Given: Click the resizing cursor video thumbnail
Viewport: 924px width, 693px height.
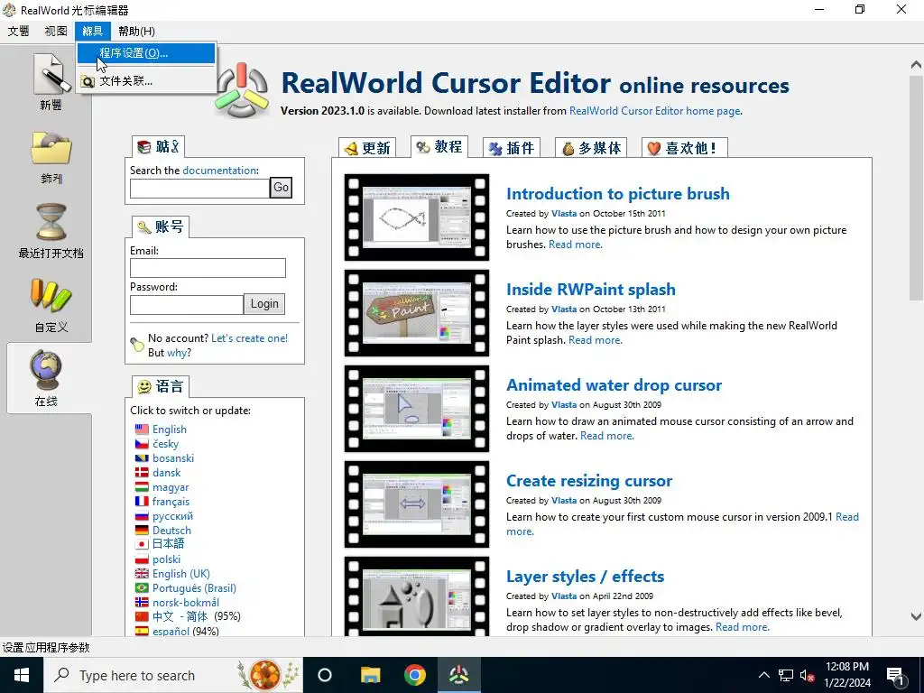Looking at the screenshot, I should point(417,504).
